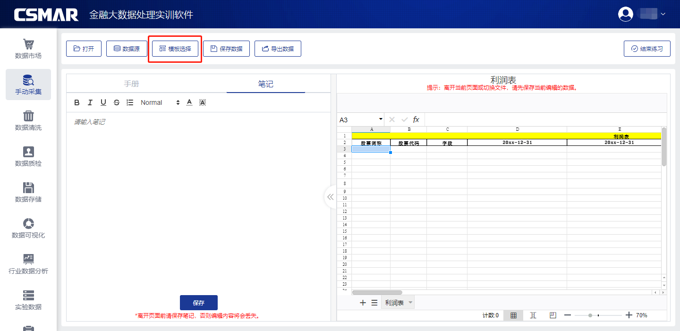Insert an ordered list in notes
680x331 pixels.
coord(130,102)
